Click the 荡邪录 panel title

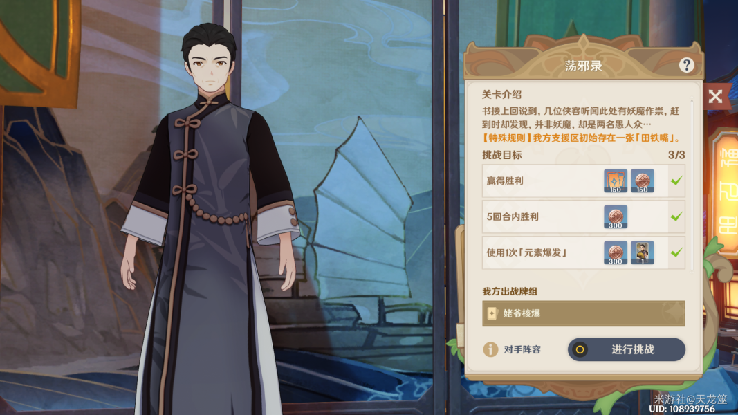583,66
